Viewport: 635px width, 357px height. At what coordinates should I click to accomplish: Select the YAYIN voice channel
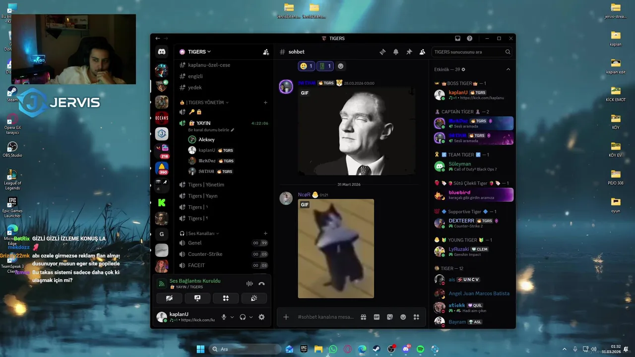click(223, 123)
